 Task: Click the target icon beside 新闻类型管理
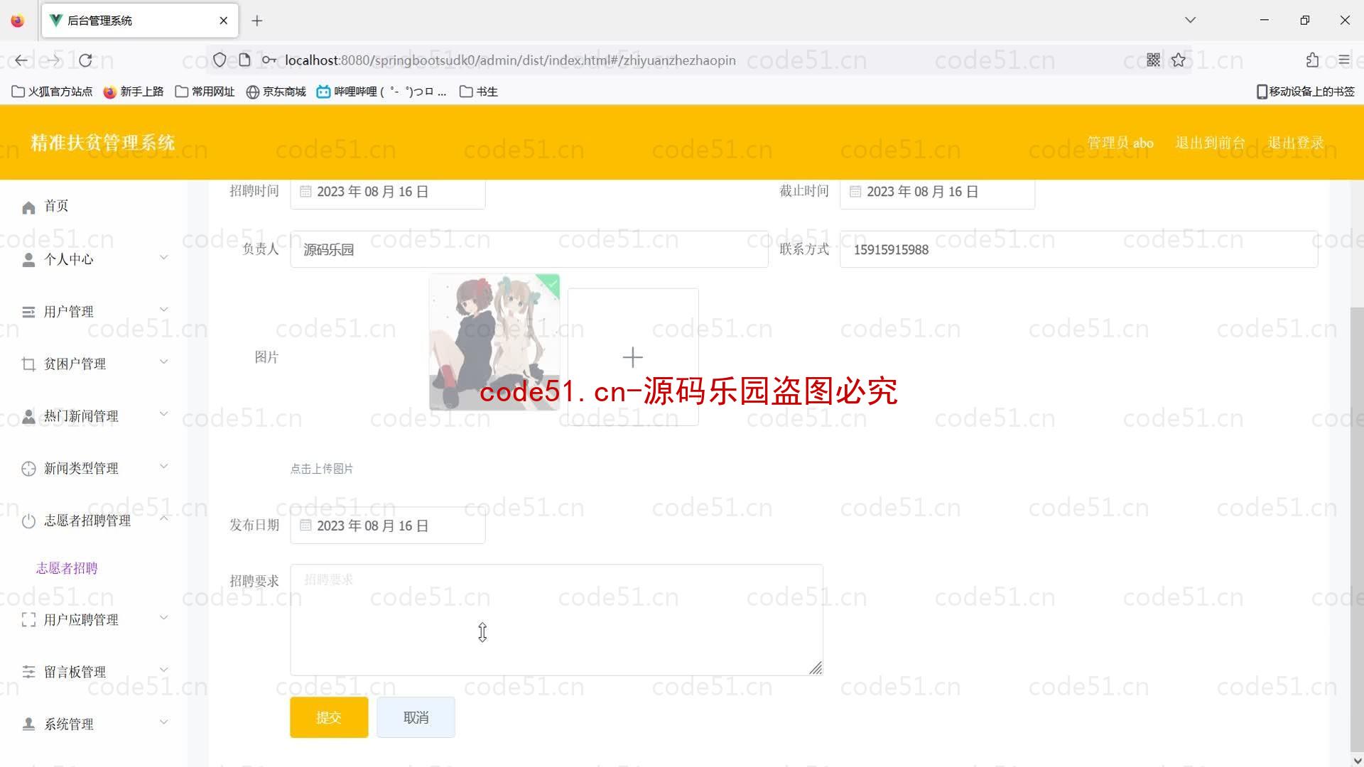coord(28,469)
